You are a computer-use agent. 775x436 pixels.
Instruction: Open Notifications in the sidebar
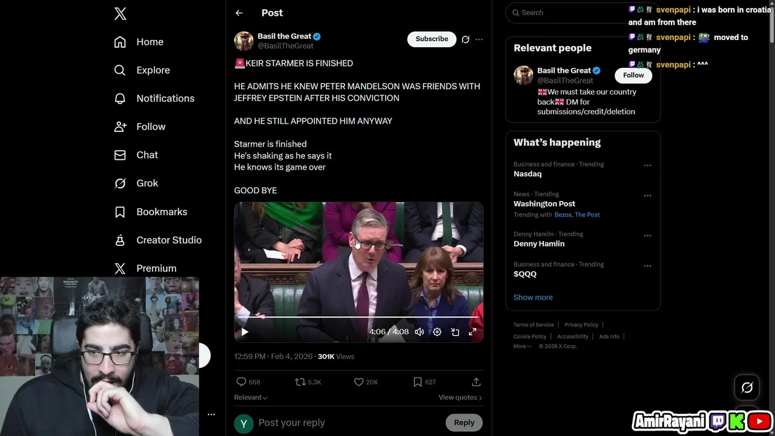[x=165, y=98]
